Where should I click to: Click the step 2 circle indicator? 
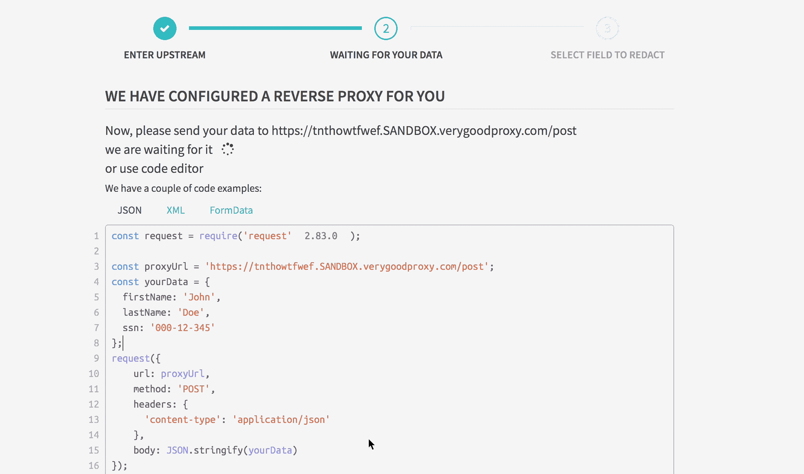click(x=386, y=28)
